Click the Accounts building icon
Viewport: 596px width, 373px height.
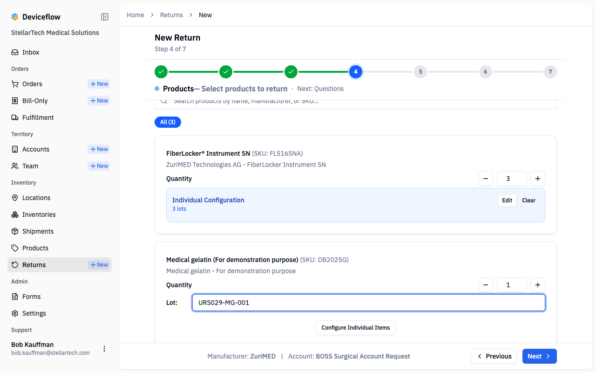pyautogui.click(x=15, y=149)
